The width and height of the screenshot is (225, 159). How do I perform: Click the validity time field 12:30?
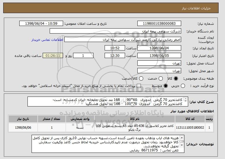point(115,56)
